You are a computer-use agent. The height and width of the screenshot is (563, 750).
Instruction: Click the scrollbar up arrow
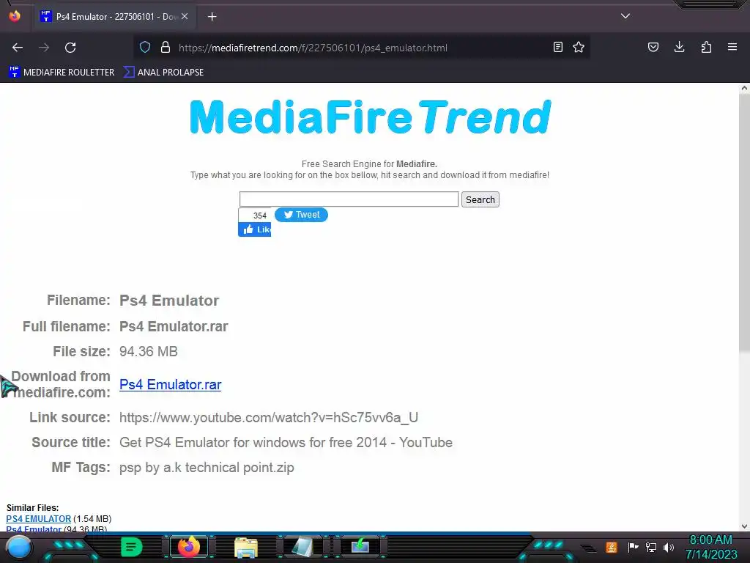click(744, 88)
